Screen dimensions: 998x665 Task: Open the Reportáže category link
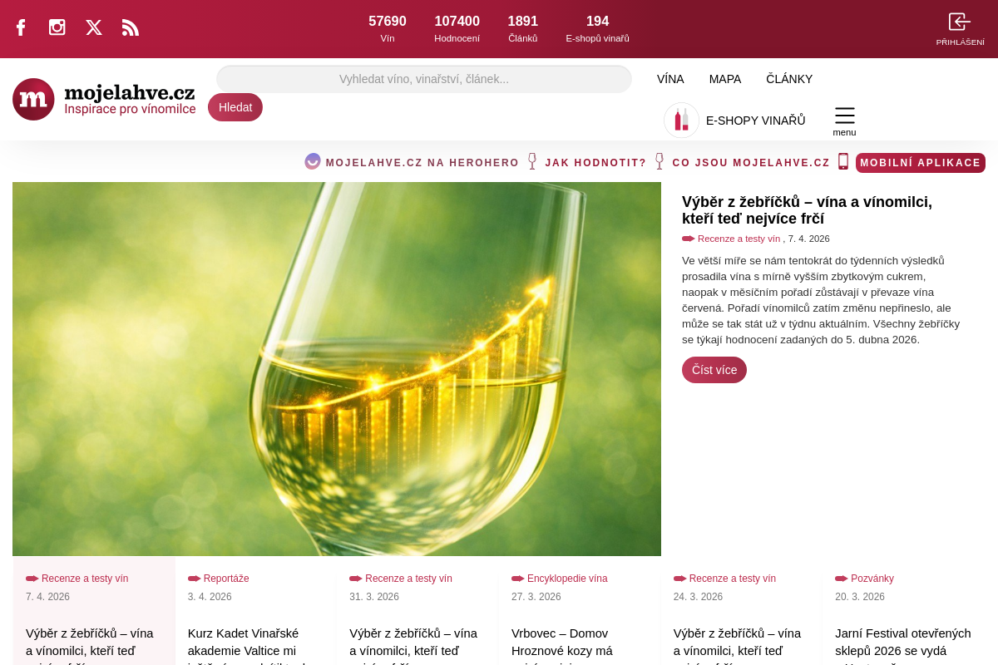226,579
